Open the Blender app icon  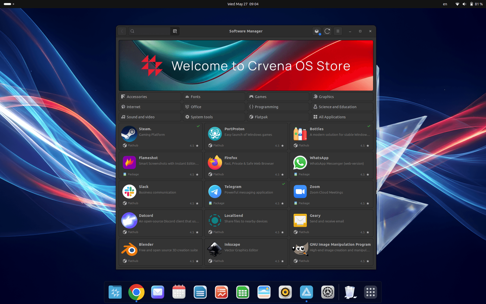click(129, 249)
